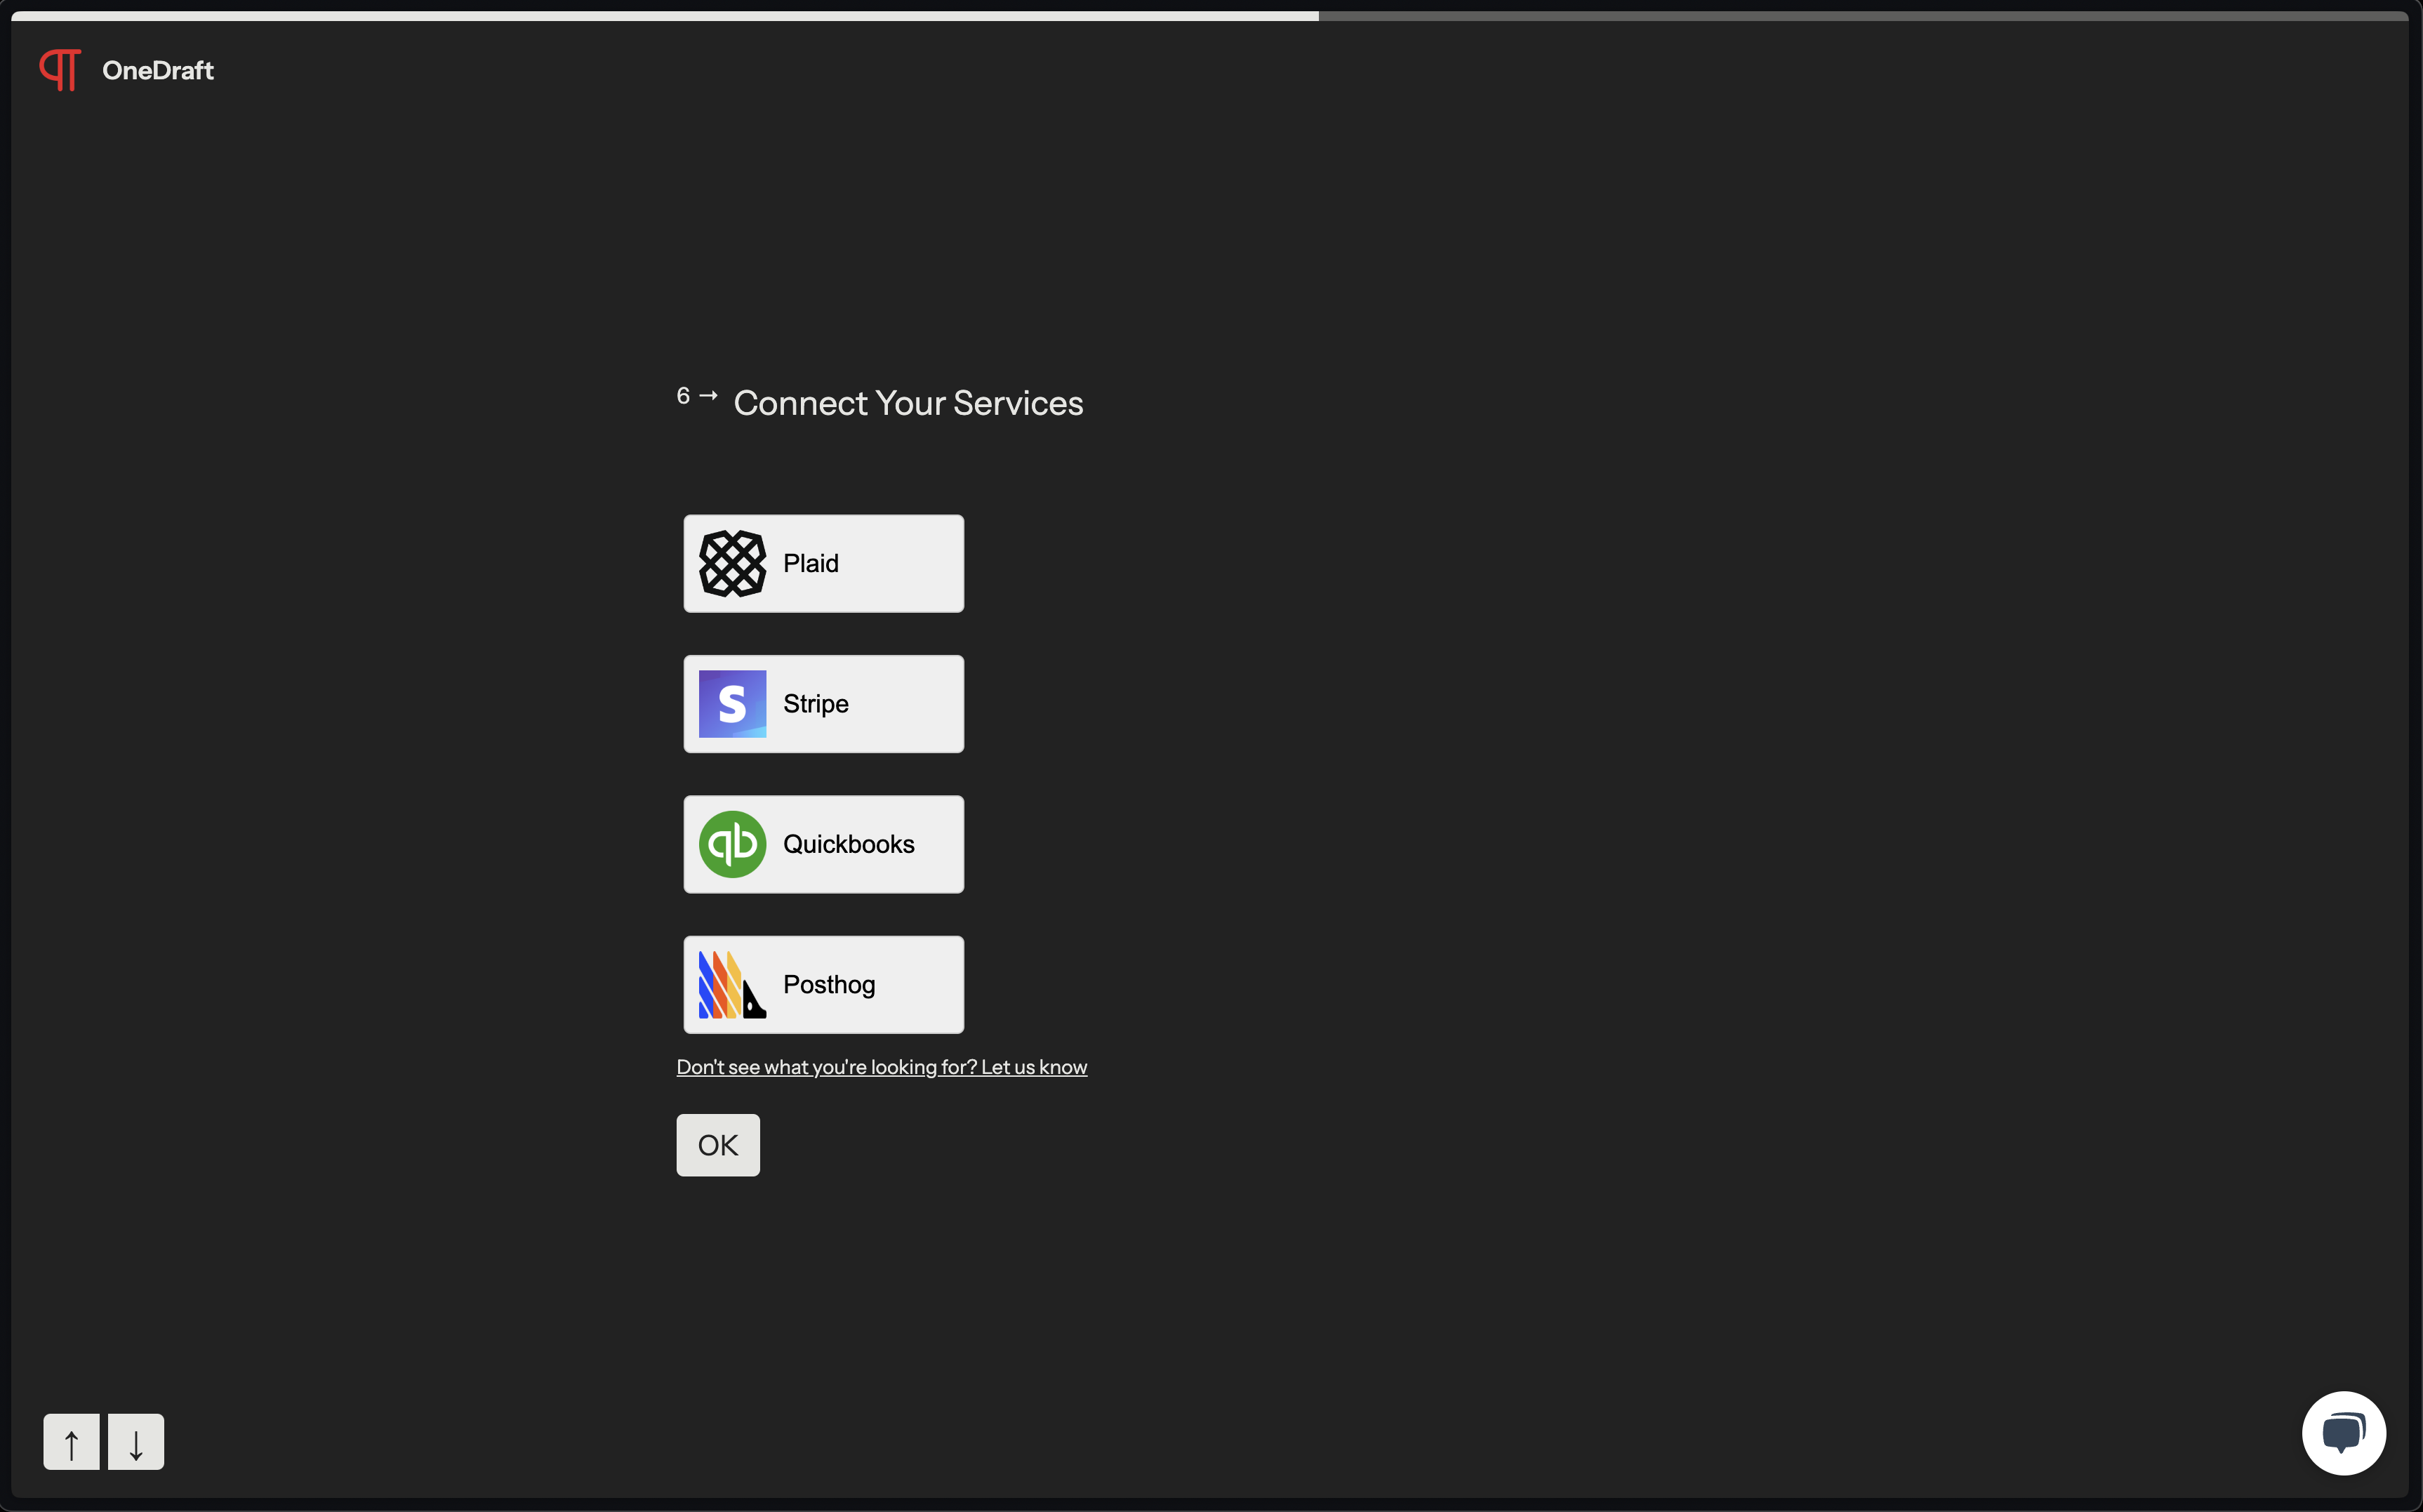
Task: Click the question number 6 indicator
Action: (684, 396)
